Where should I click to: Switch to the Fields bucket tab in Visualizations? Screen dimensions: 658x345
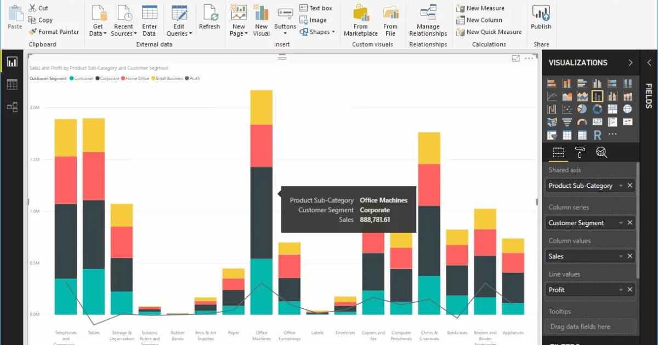pos(558,153)
